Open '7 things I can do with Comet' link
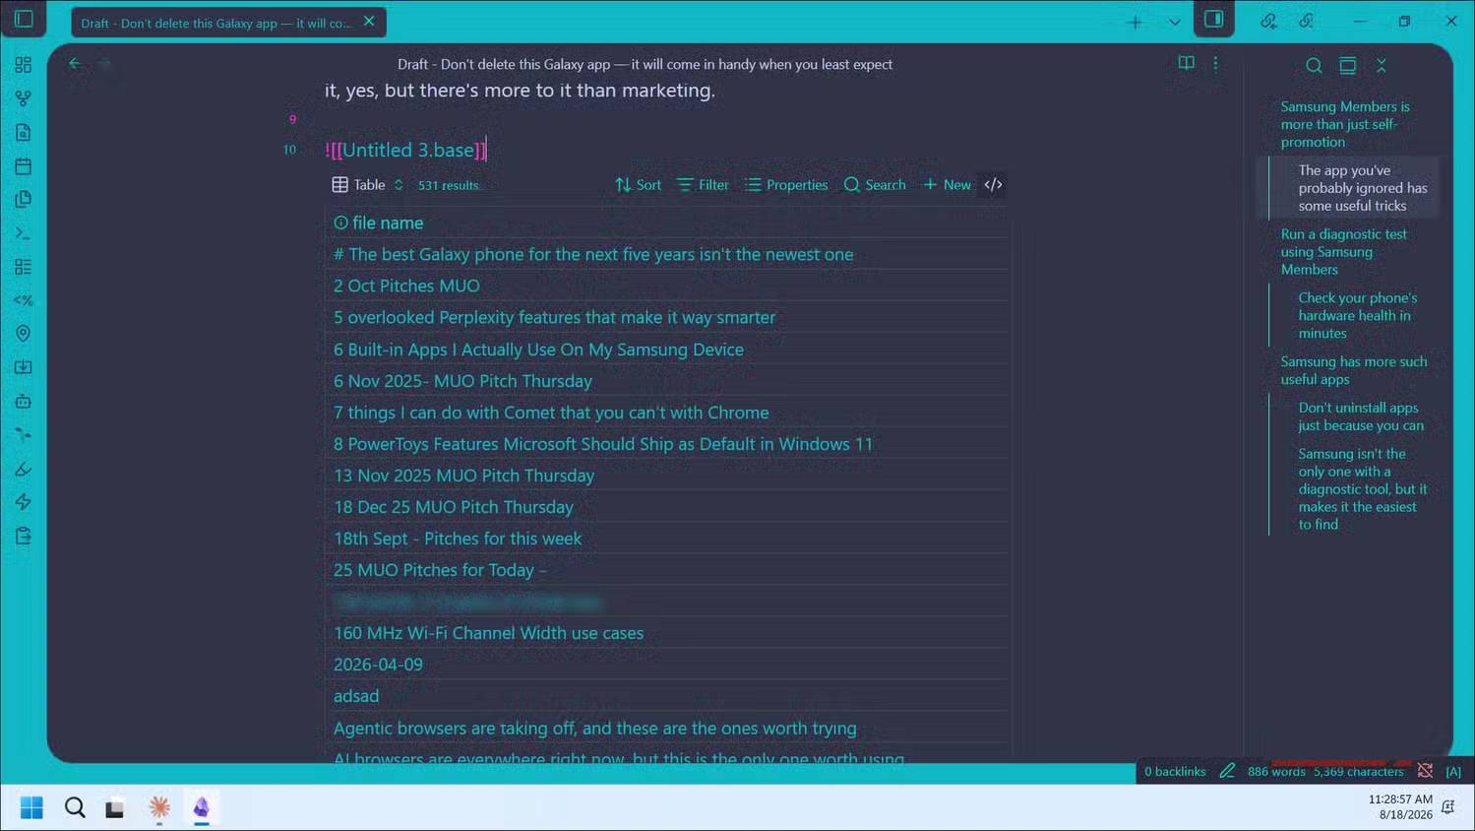1475x831 pixels. pyautogui.click(x=551, y=413)
